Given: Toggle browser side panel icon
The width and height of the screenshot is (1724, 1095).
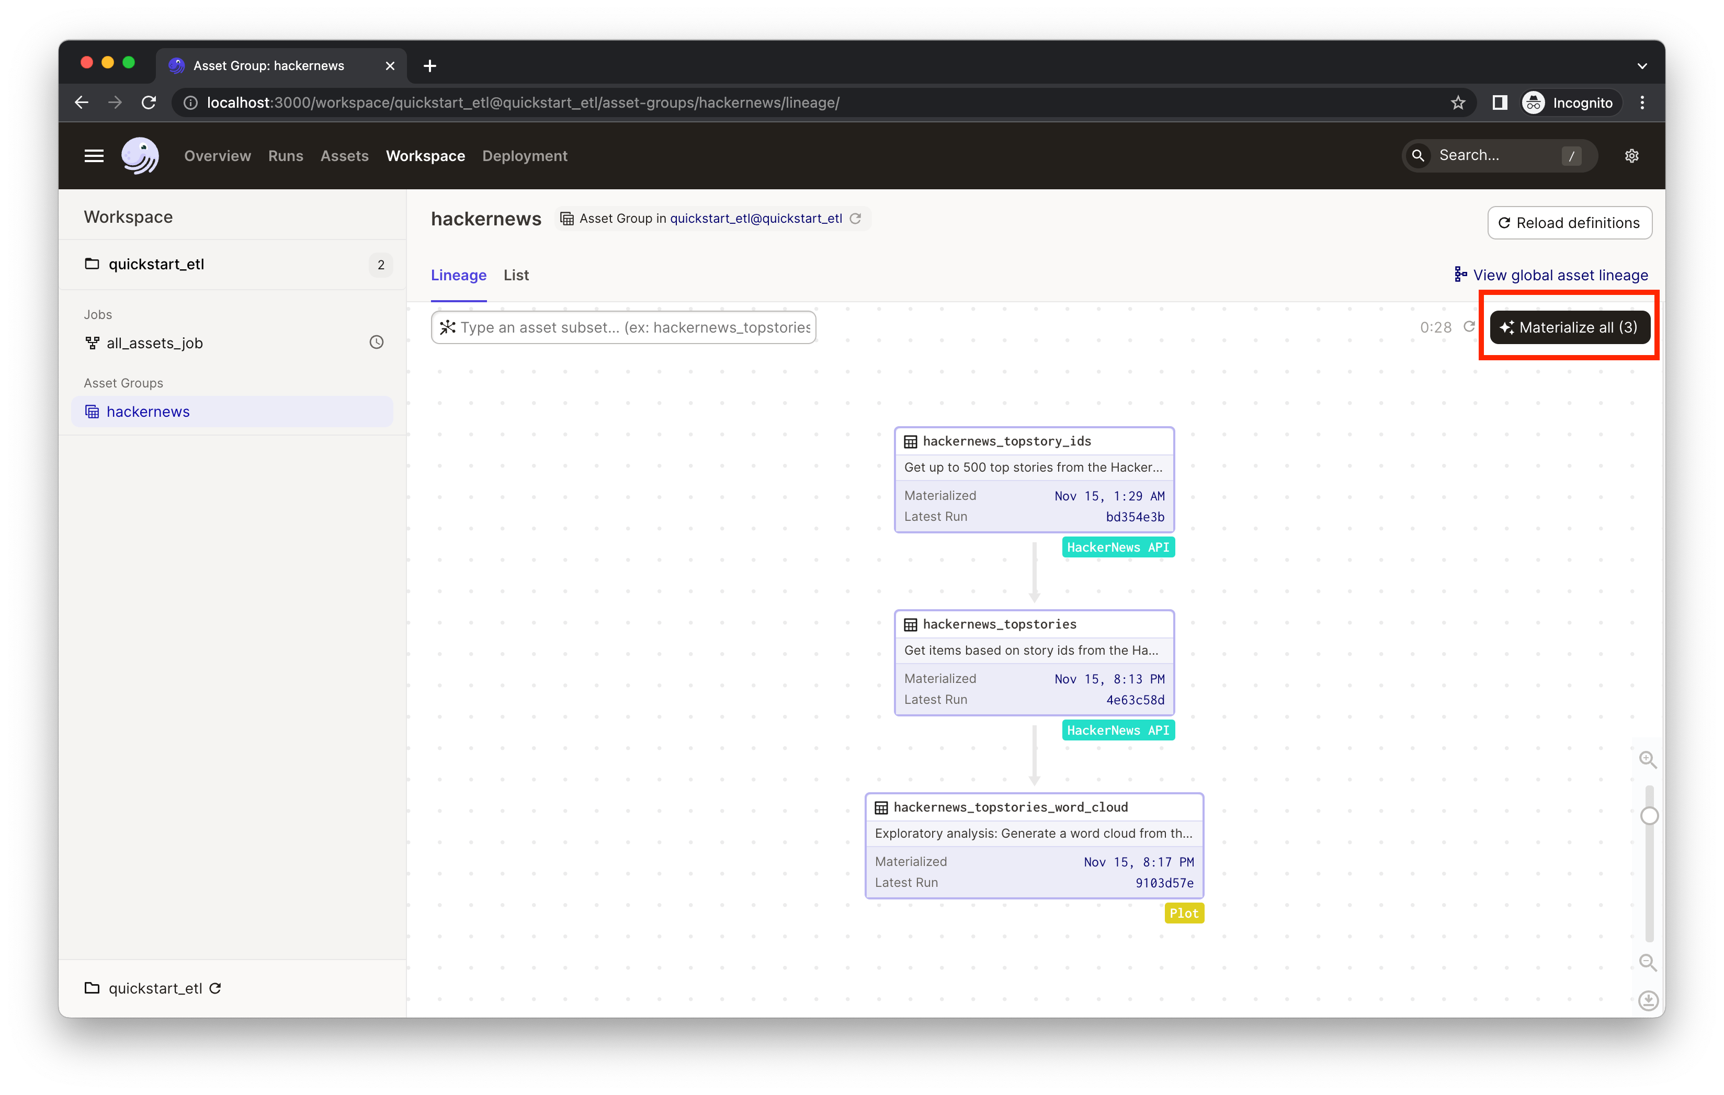Looking at the screenshot, I should tap(1499, 103).
